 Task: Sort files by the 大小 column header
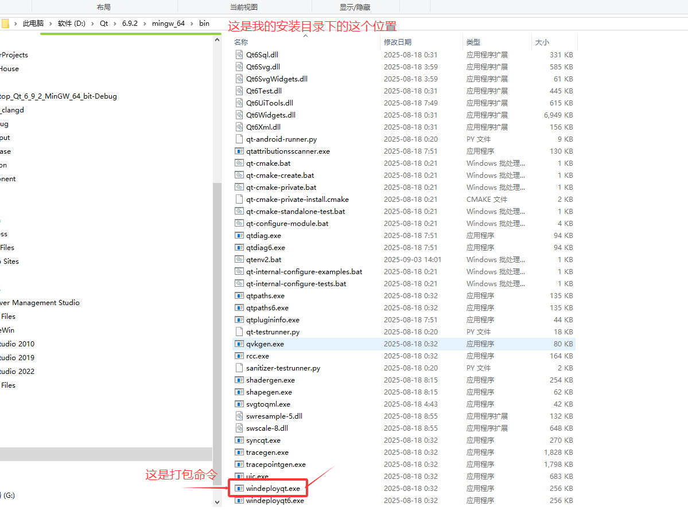542,42
